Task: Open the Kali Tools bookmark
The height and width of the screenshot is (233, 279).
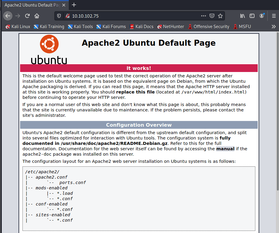Action: pos(80,27)
